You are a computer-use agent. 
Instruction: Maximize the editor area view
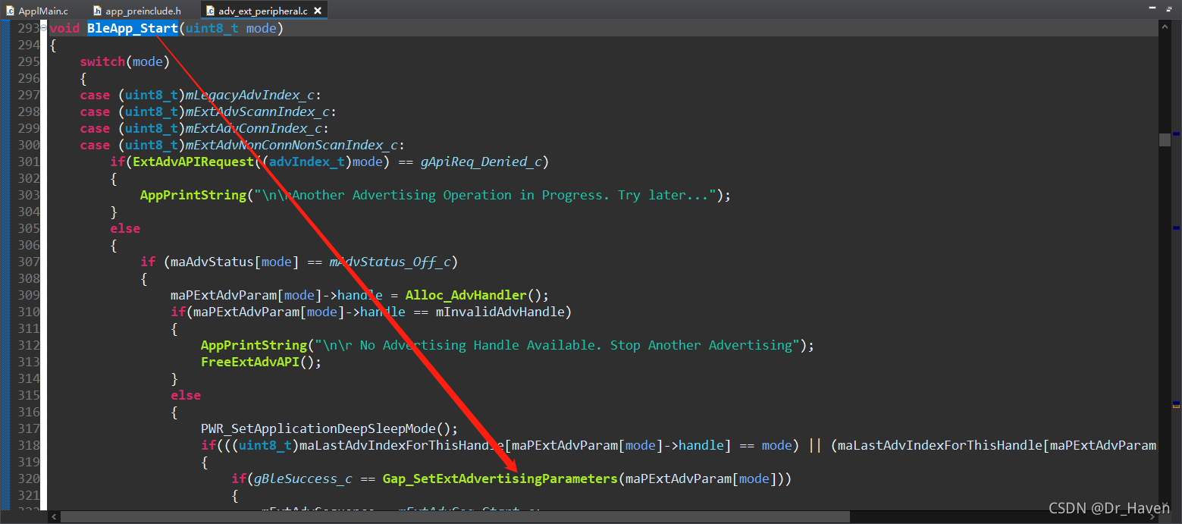pos(1168,8)
